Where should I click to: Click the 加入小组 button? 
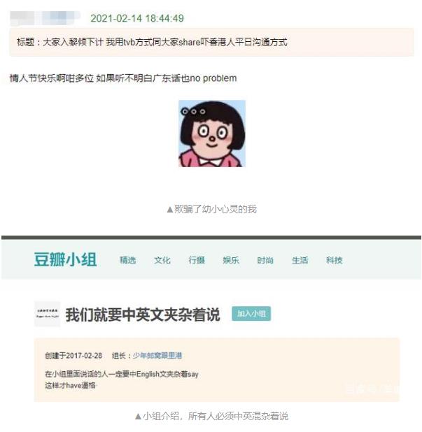point(251,314)
